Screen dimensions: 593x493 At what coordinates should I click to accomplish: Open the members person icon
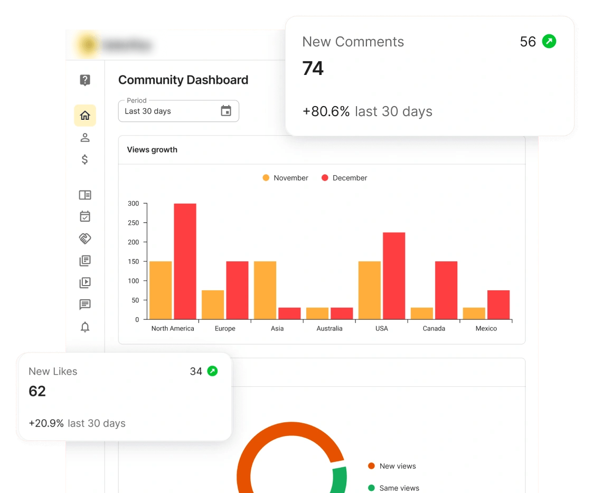click(x=85, y=138)
